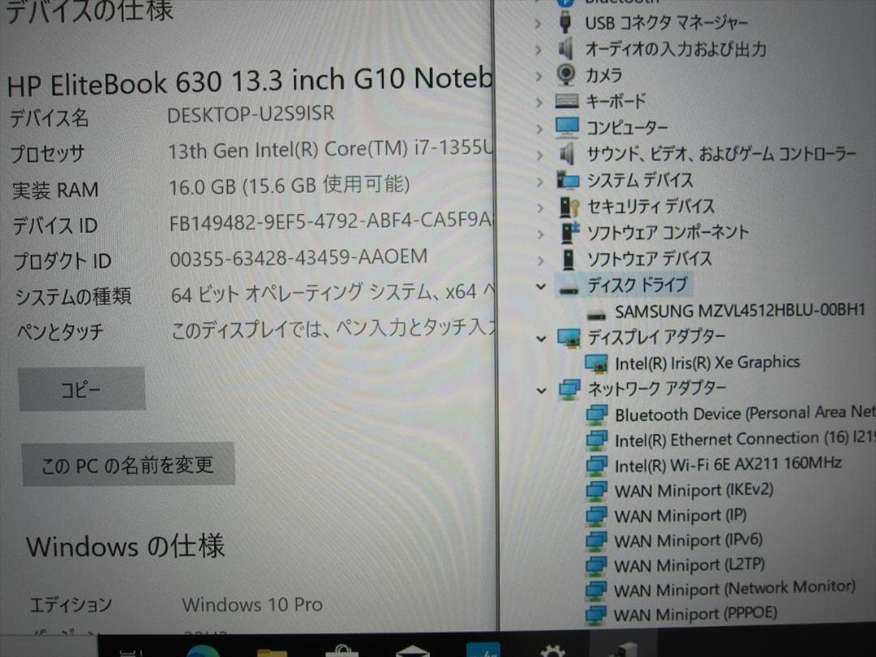The height and width of the screenshot is (657, 876).
Task: Click the システム デバイス icon
Action: click(x=568, y=180)
